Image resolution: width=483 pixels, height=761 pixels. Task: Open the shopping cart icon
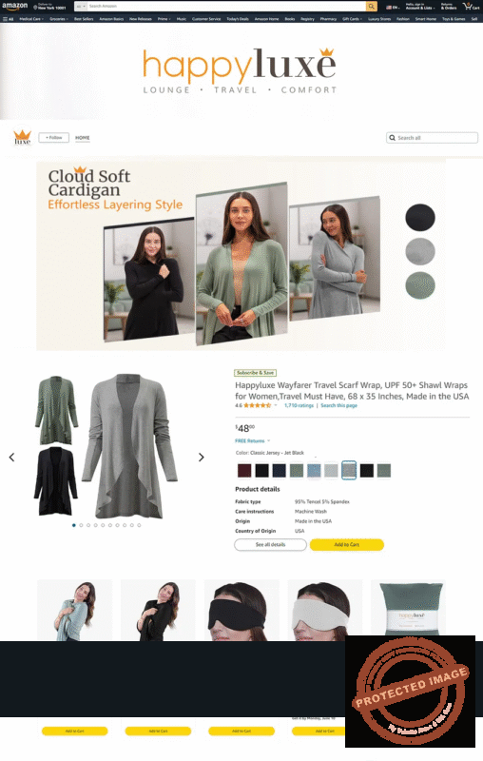coord(471,7)
